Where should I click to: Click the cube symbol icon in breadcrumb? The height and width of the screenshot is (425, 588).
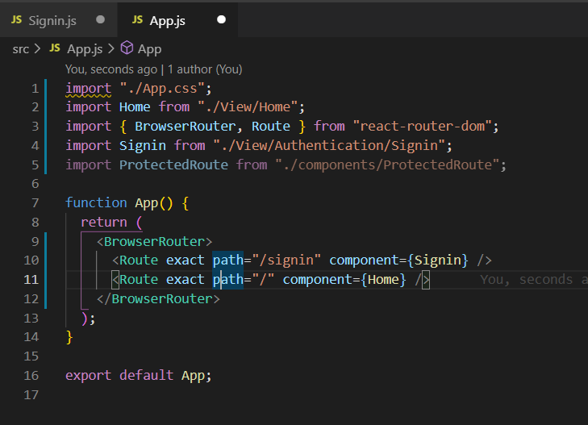pos(127,48)
